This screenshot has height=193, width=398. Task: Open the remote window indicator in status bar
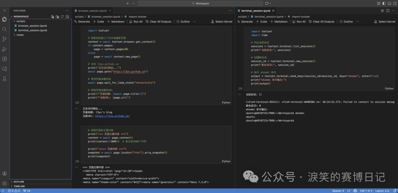click(3, 191)
